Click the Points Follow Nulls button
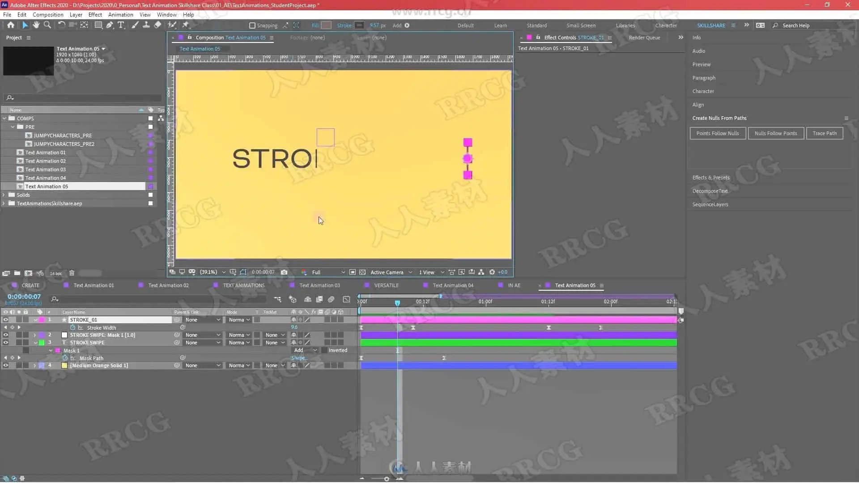Image resolution: width=859 pixels, height=483 pixels. (717, 133)
